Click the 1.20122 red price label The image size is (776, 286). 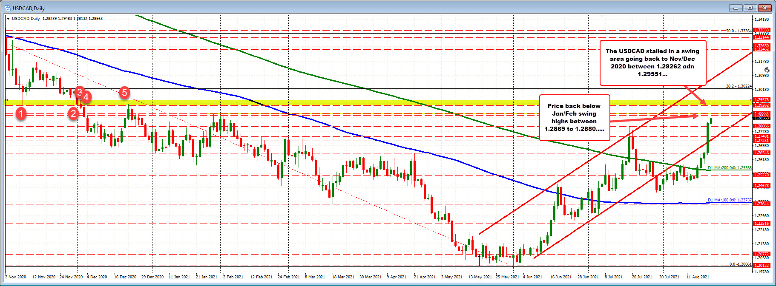point(762,266)
